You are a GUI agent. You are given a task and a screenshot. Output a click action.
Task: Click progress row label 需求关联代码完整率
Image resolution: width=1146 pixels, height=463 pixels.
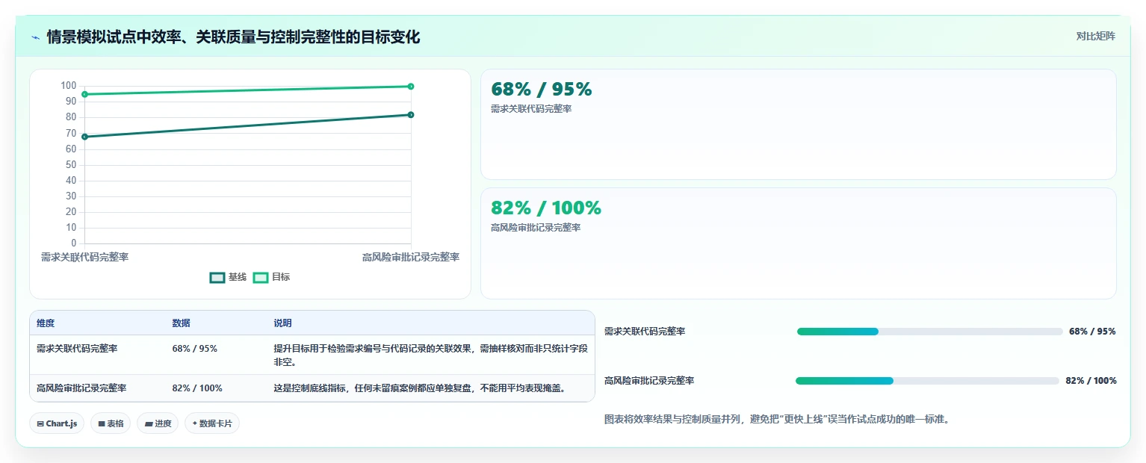point(645,332)
